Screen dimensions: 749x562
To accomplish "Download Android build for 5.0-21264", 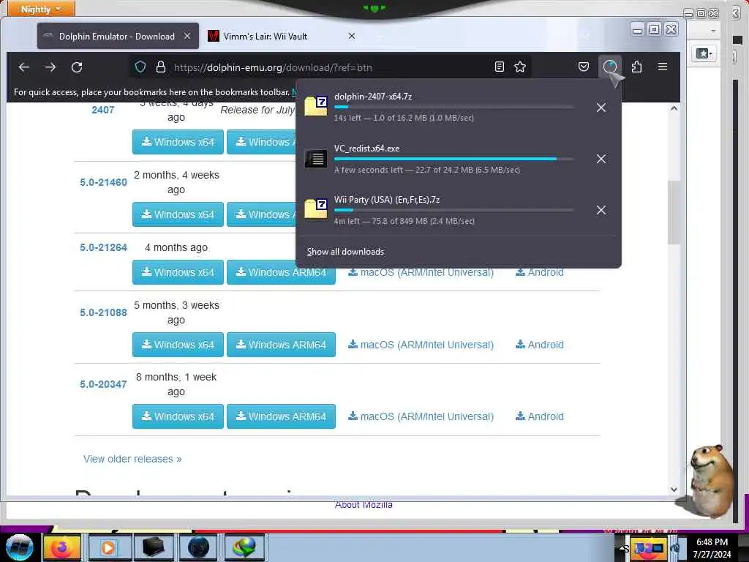I will (x=539, y=273).
